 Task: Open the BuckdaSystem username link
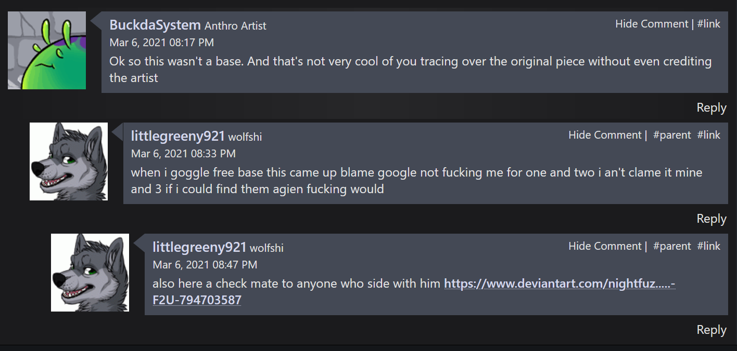click(x=155, y=24)
